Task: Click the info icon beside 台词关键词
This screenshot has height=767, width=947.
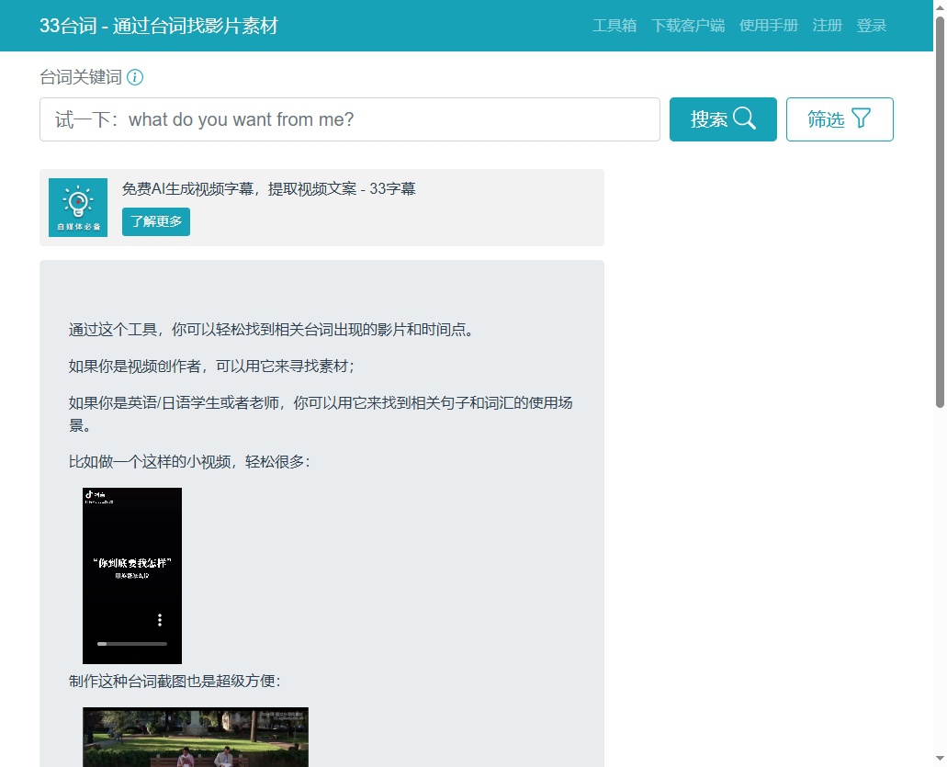Action: point(135,77)
